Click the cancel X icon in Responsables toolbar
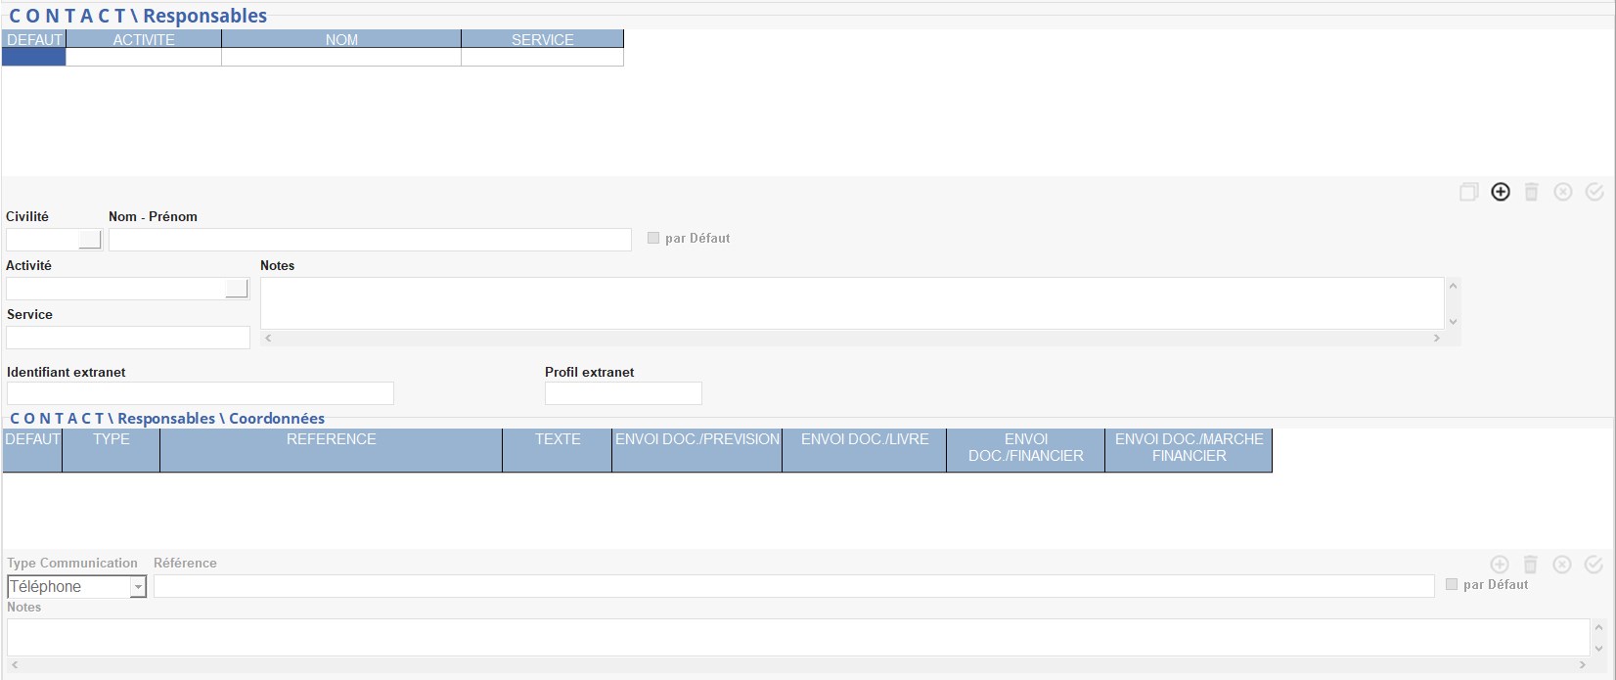1616x680 pixels. pos(1563,192)
